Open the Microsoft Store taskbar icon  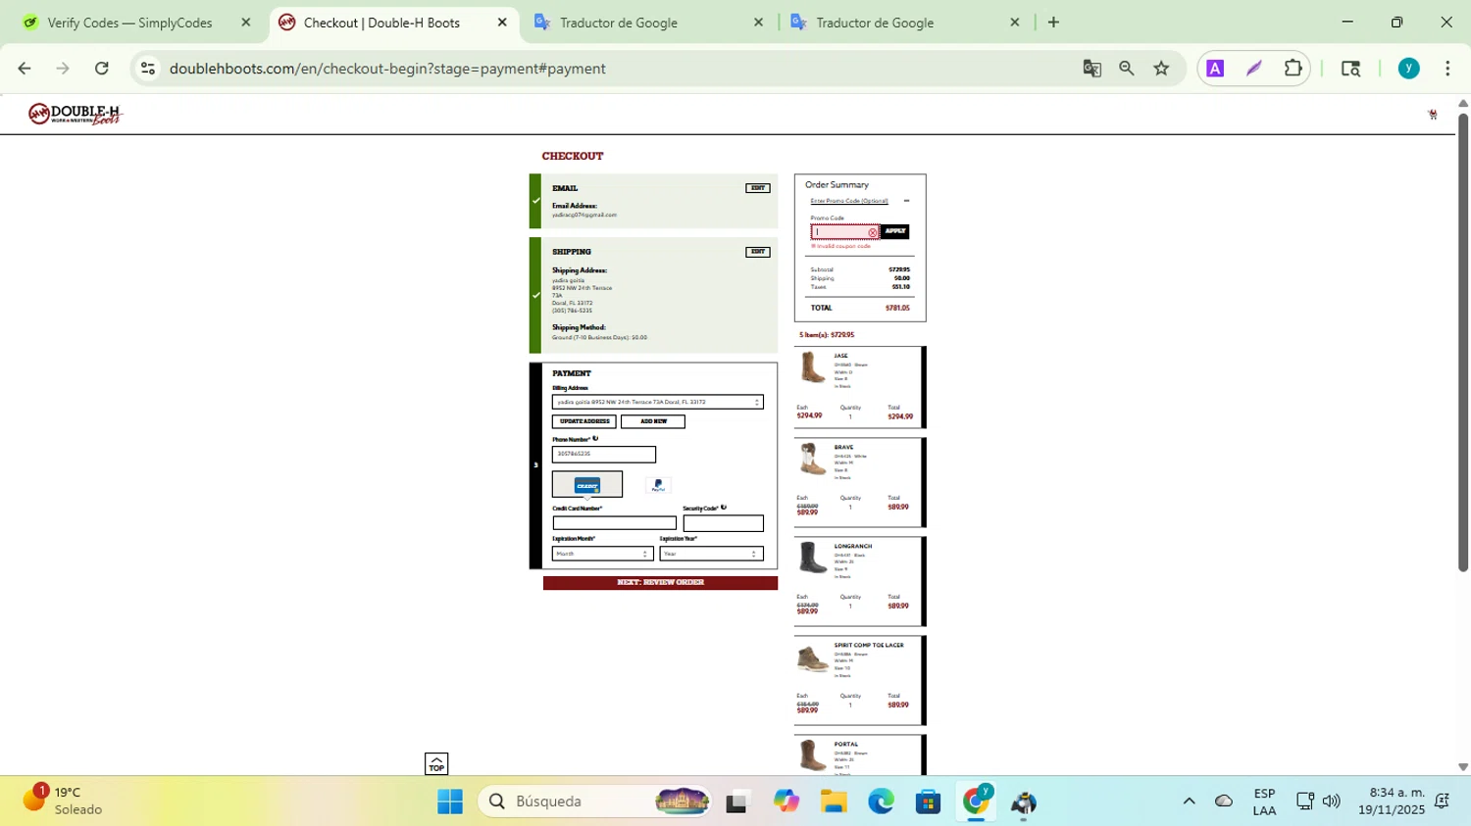pos(928,802)
